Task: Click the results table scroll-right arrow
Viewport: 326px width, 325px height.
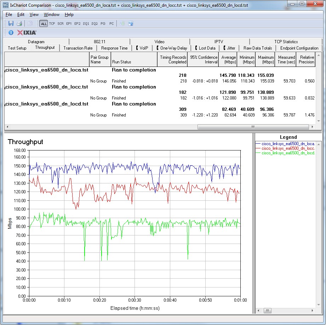Action: (x=312, y=127)
